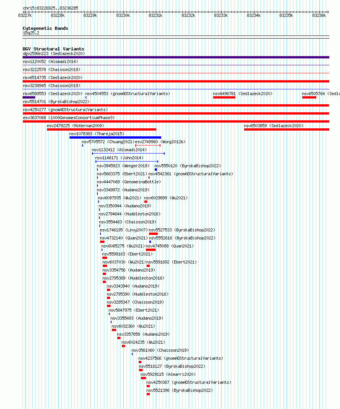Select nsv6589553 (Sedlazeck2020) label

click(53, 94)
